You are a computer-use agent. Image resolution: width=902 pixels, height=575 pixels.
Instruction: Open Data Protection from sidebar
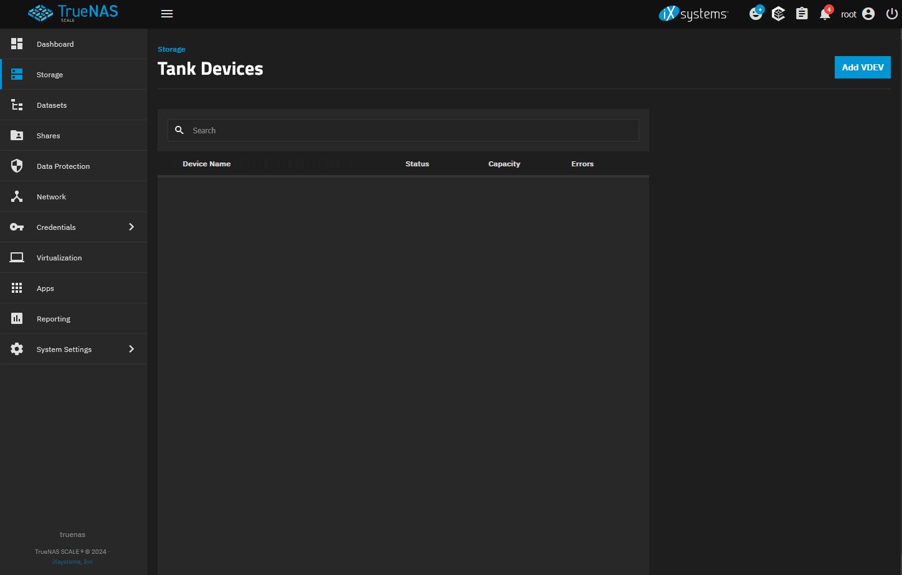63,166
